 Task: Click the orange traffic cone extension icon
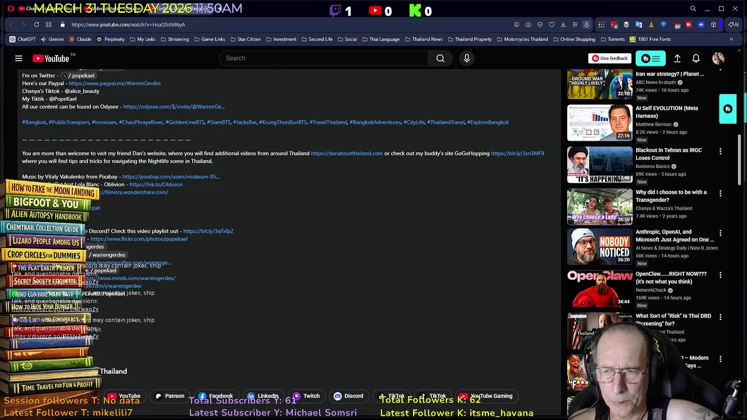651,24
